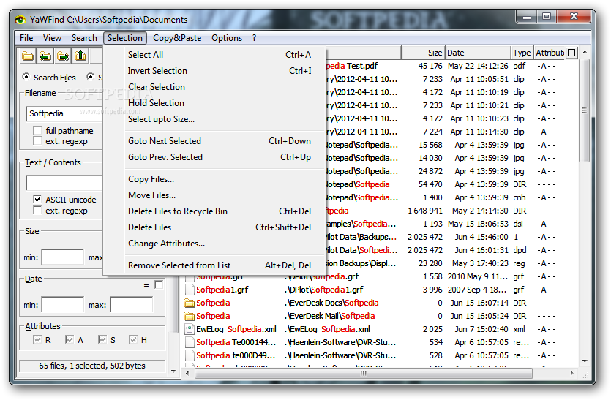
Task: Toggle the S attribute checkbox
Action: [102, 339]
